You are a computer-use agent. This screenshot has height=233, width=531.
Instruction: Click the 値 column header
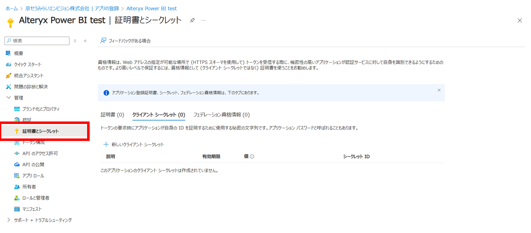246,157
